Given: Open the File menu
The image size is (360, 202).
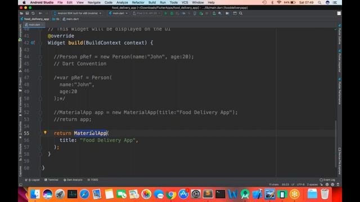Looking at the screenshot, I should (x=60, y=2).
